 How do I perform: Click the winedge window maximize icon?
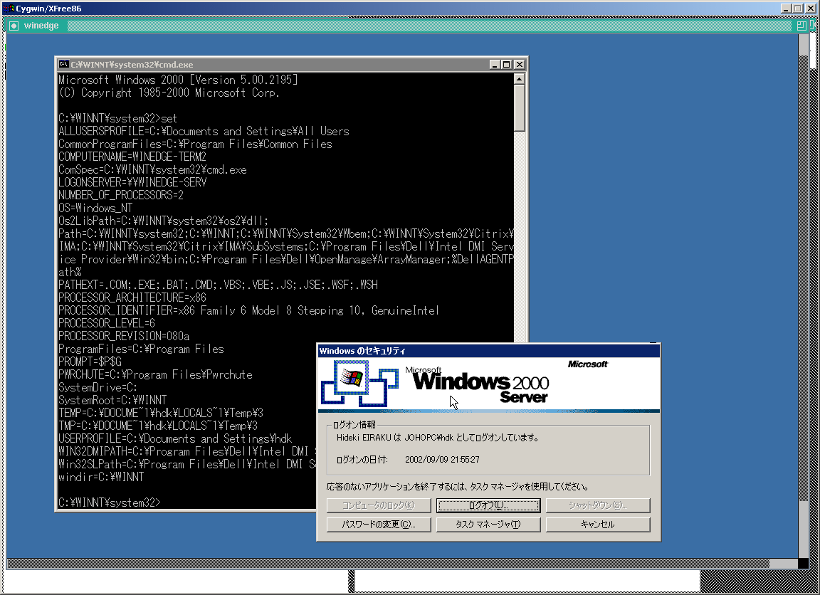(x=801, y=26)
